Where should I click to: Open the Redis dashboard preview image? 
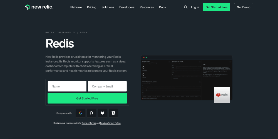tap(178, 78)
